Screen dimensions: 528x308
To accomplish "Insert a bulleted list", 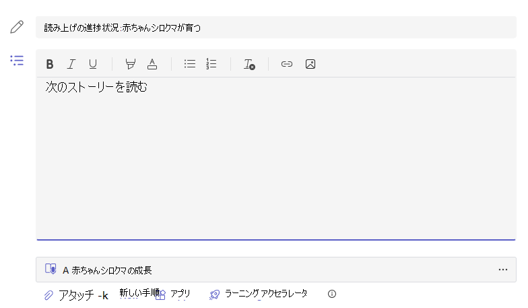I will click(190, 63).
